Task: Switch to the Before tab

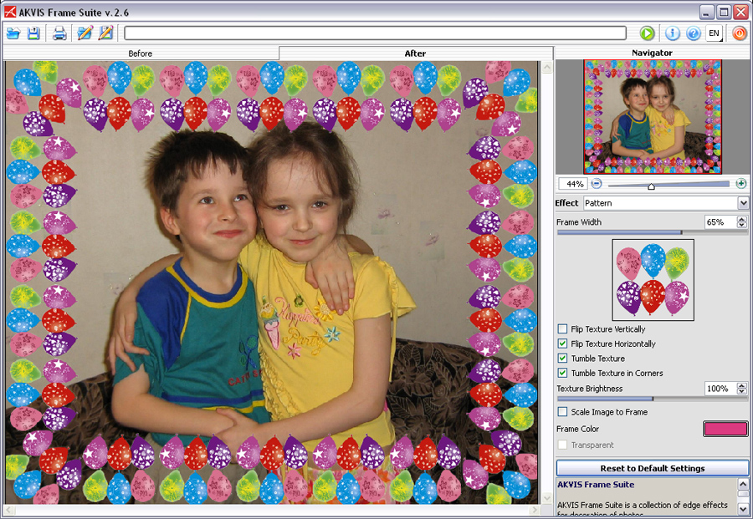Action: 141,53
